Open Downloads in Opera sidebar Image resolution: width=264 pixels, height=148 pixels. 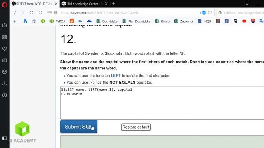point(5,83)
